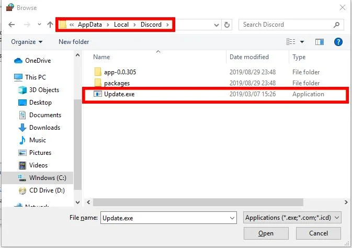
Task: Select This PC in the navigation pane
Action: [x=36, y=77]
